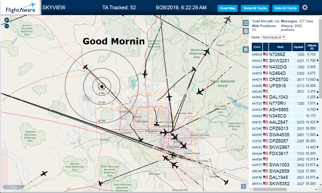
Task: Sort table by Squawk column
Action: (298, 47)
